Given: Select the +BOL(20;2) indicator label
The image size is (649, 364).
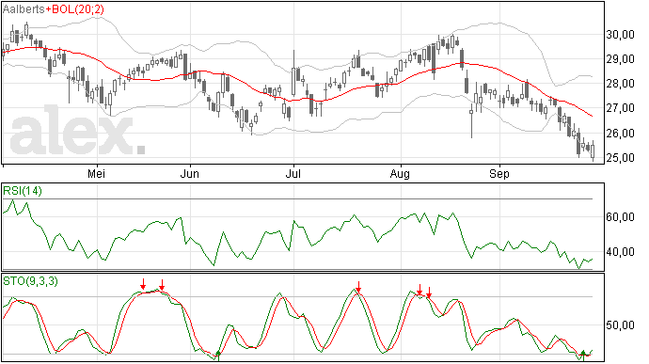Looking at the screenshot, I should tap(74, 9).
